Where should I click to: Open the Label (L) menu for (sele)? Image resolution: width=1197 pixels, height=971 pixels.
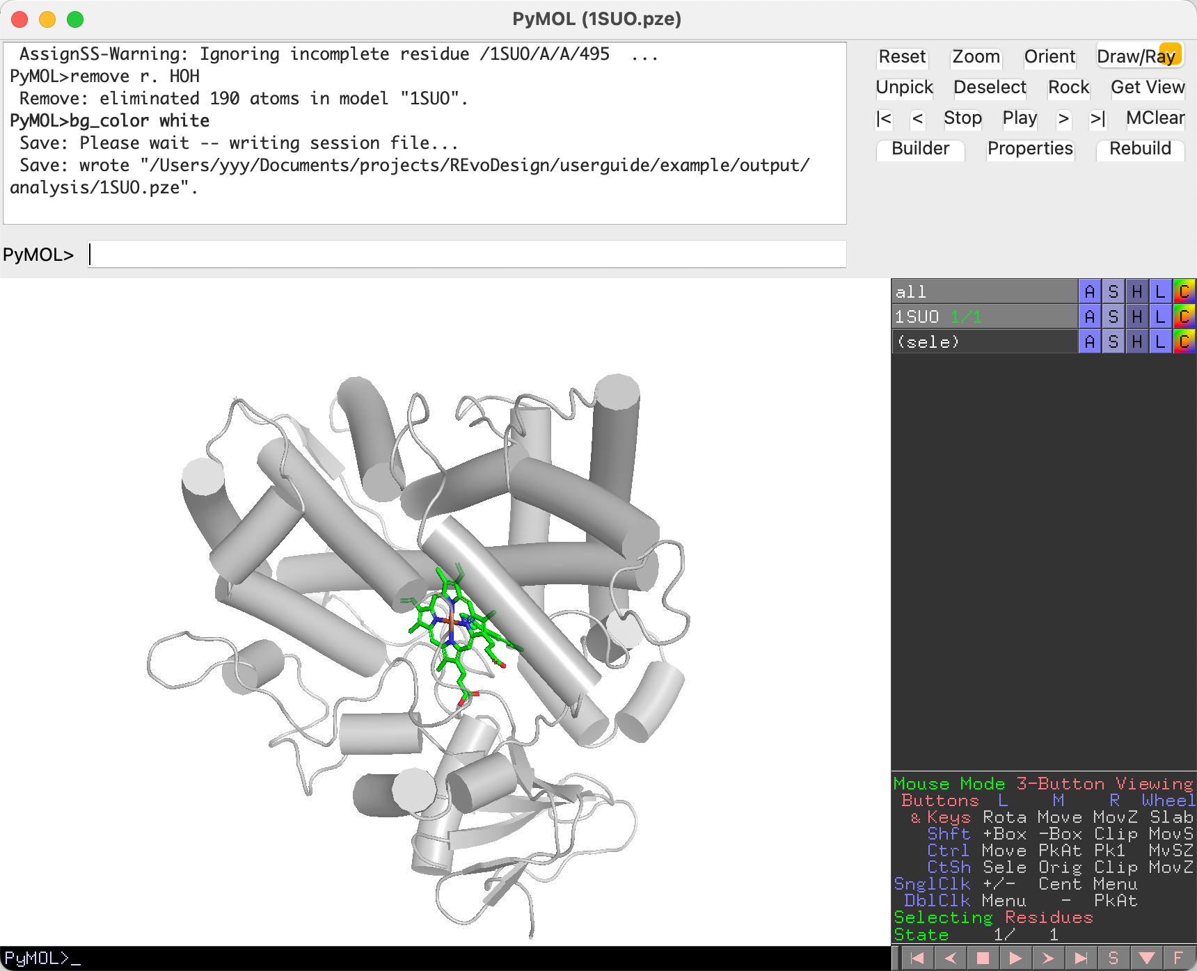(1160, 342)
